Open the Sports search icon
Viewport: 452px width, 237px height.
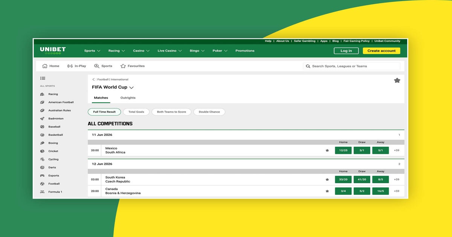(x=97, y=66)
